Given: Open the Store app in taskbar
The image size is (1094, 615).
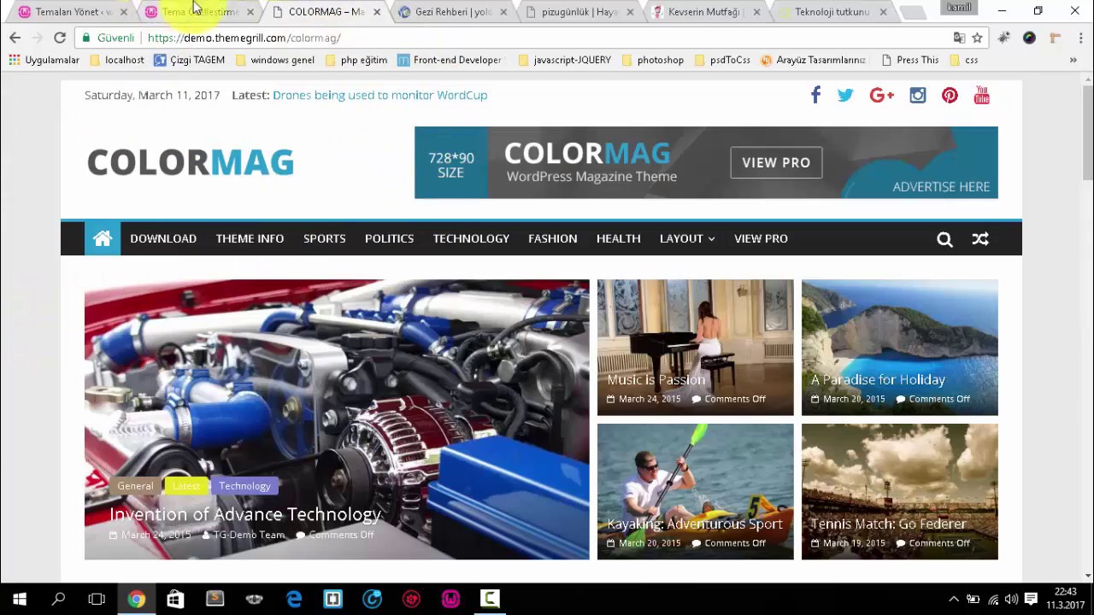Looking at the screenshot, I should [x=175, y=599].
